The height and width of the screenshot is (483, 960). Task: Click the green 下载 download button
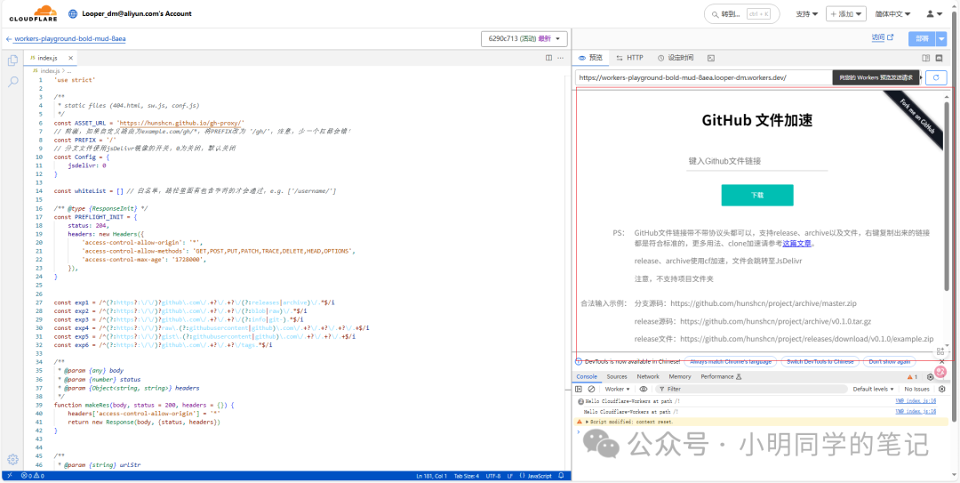[x=757, y=195]
